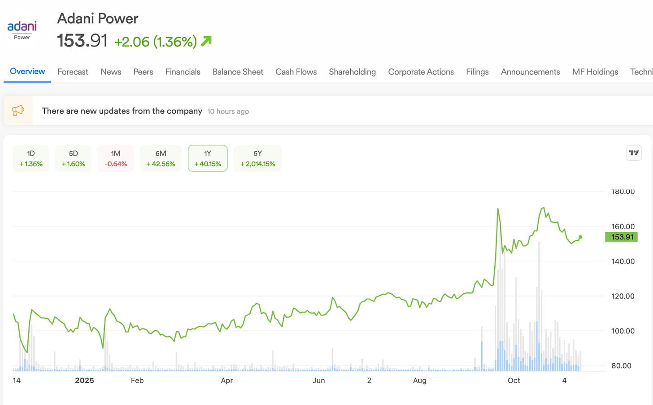Click the 180.00 y-axis label
Screen dimensions: 653x405
tap(623, 192)
